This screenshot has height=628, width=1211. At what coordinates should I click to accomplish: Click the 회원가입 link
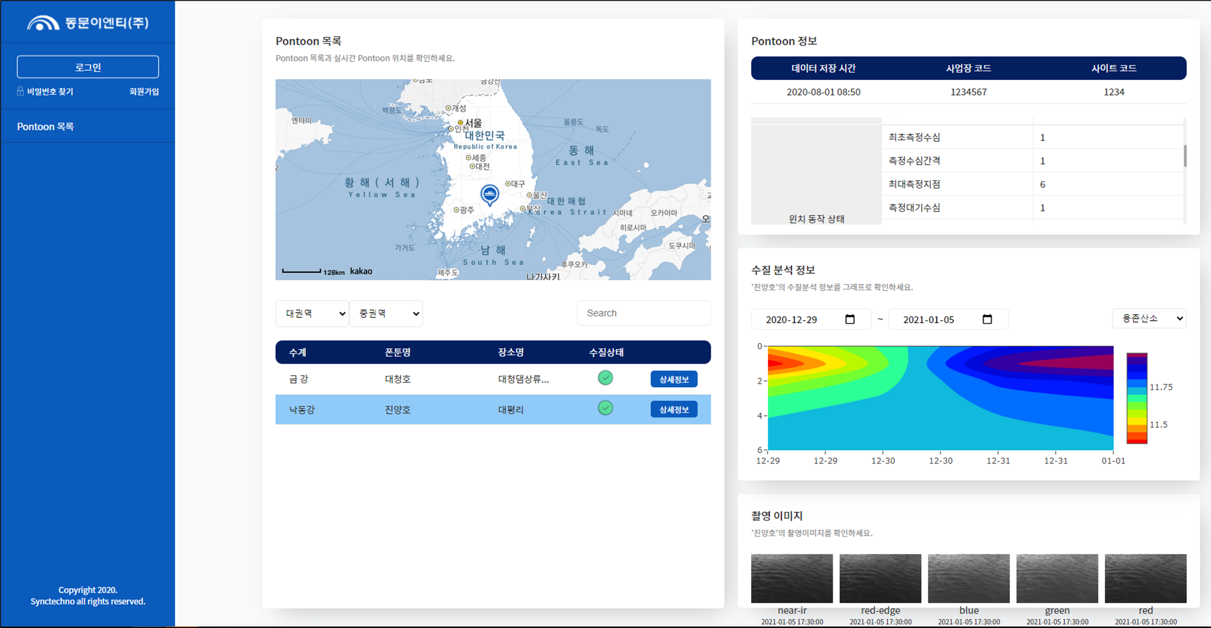144,91
